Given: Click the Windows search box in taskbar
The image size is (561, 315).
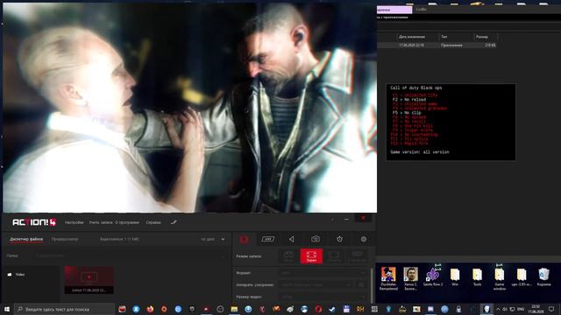Looking at the screenshot, I should (x=64, y=309).
